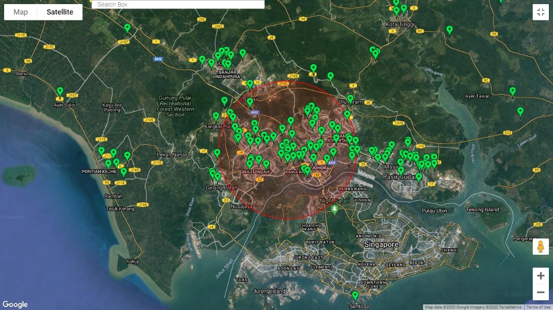The width and height of the screenshot is (553, 310).
Task: Click the yellow Pegman Street View icon
Action: (x=540, y=247)
